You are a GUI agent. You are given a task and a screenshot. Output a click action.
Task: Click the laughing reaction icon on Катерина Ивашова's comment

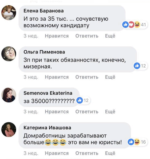pos(137,142)
